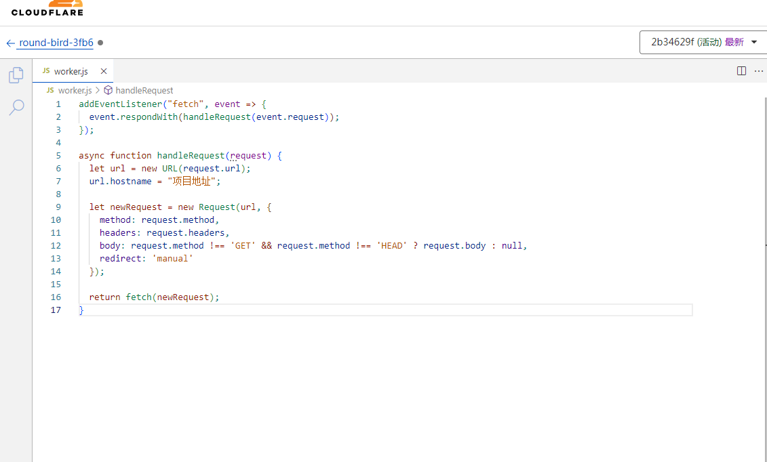Viewport: 767px width, 462px height.
Task: Click the Cloudflare logo
Action: pos(47,8)
